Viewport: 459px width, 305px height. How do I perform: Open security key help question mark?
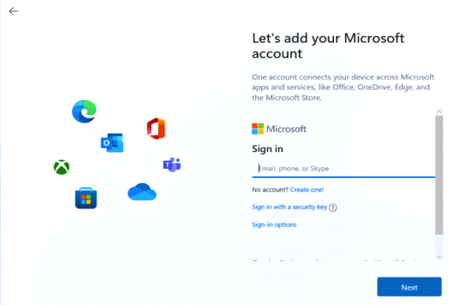[x=333, y=208]
